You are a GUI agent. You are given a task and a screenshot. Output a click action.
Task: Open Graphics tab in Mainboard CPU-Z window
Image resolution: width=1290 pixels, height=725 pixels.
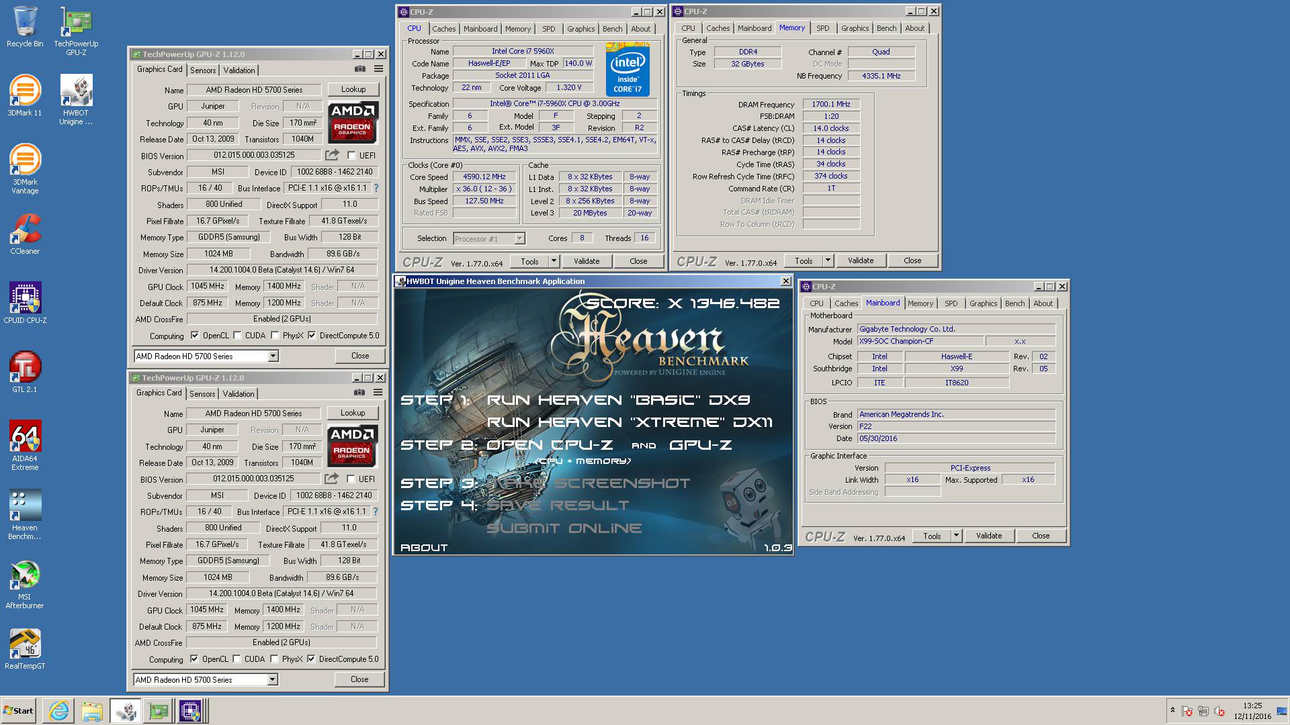[x=983, y=303]
